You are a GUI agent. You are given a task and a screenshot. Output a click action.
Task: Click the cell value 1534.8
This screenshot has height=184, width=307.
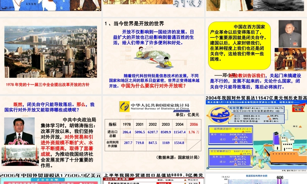coord(179,143)
